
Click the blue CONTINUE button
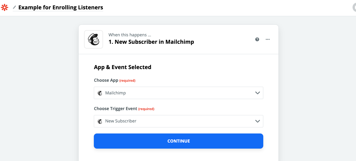click(x=179, y=141)
